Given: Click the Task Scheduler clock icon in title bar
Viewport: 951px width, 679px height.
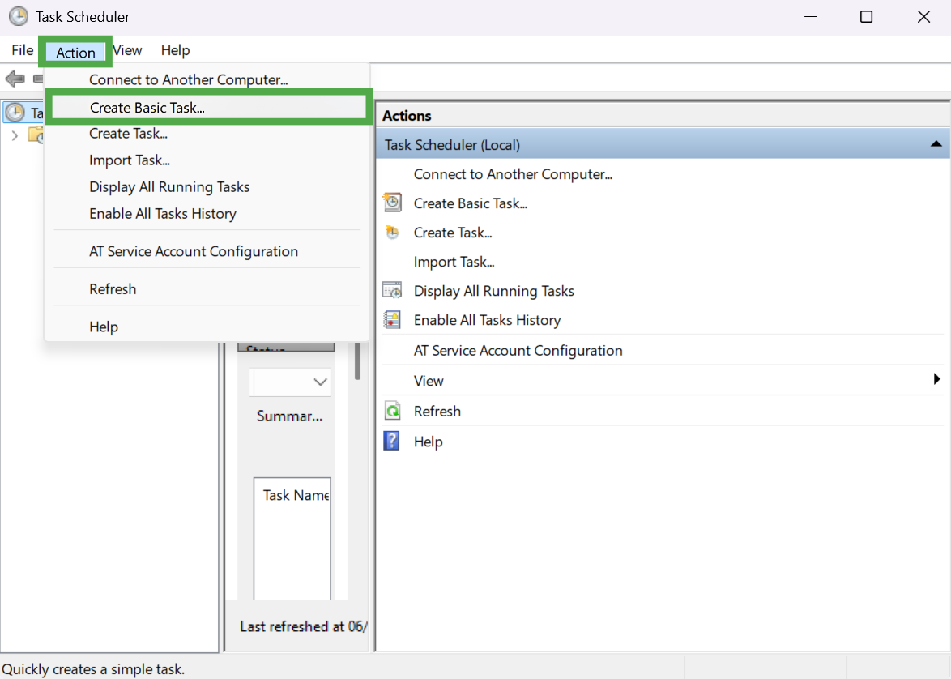Looking at the screenshot, I should point(18,16).
